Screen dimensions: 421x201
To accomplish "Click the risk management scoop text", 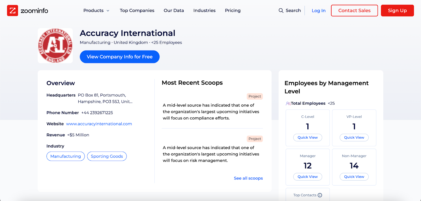I will point(211,154).
